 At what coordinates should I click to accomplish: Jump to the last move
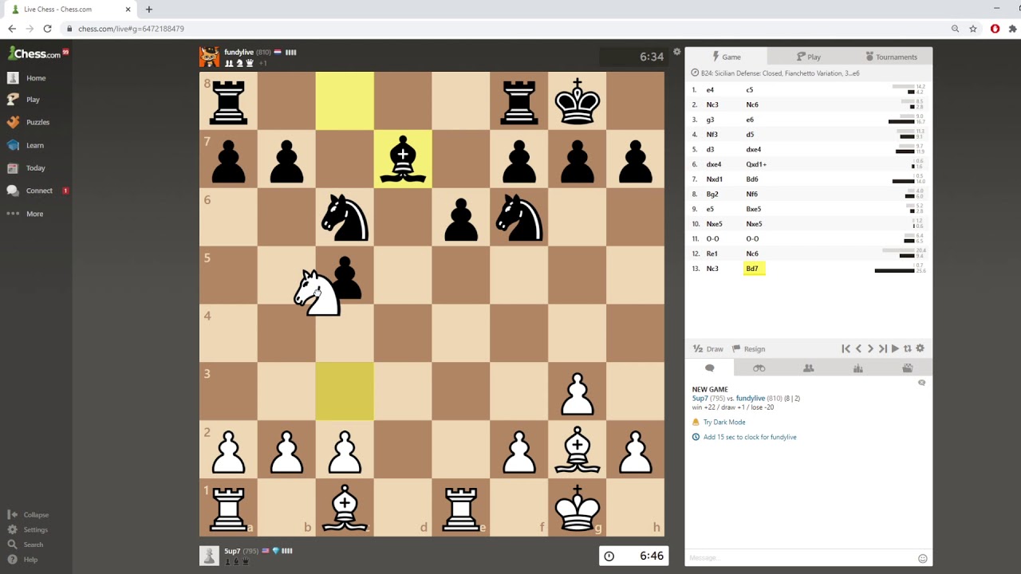(882, 348)
